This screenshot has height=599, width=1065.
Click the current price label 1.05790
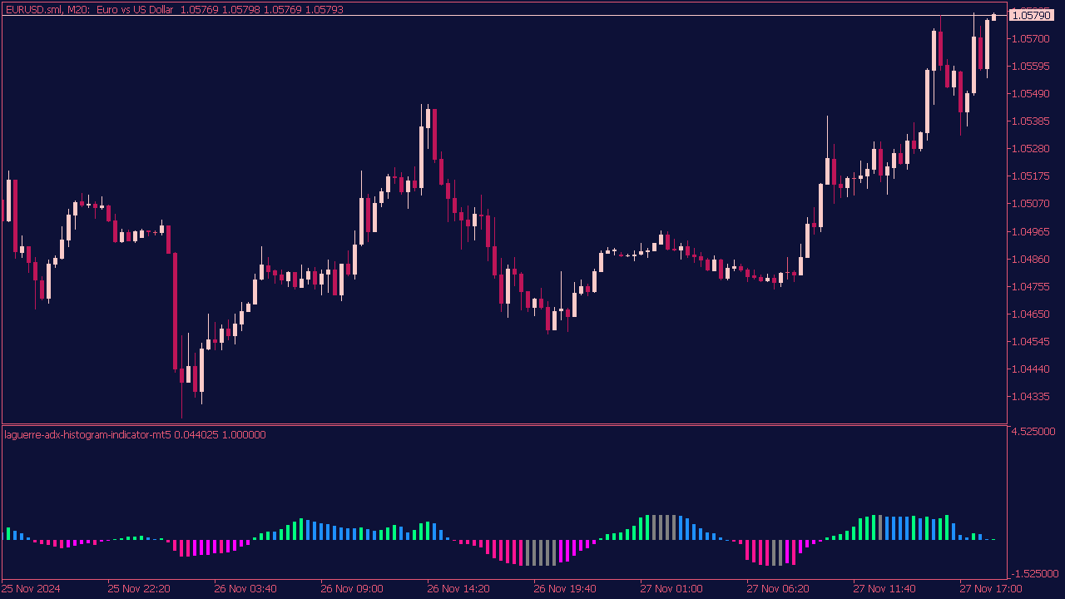coord(1031,16)
